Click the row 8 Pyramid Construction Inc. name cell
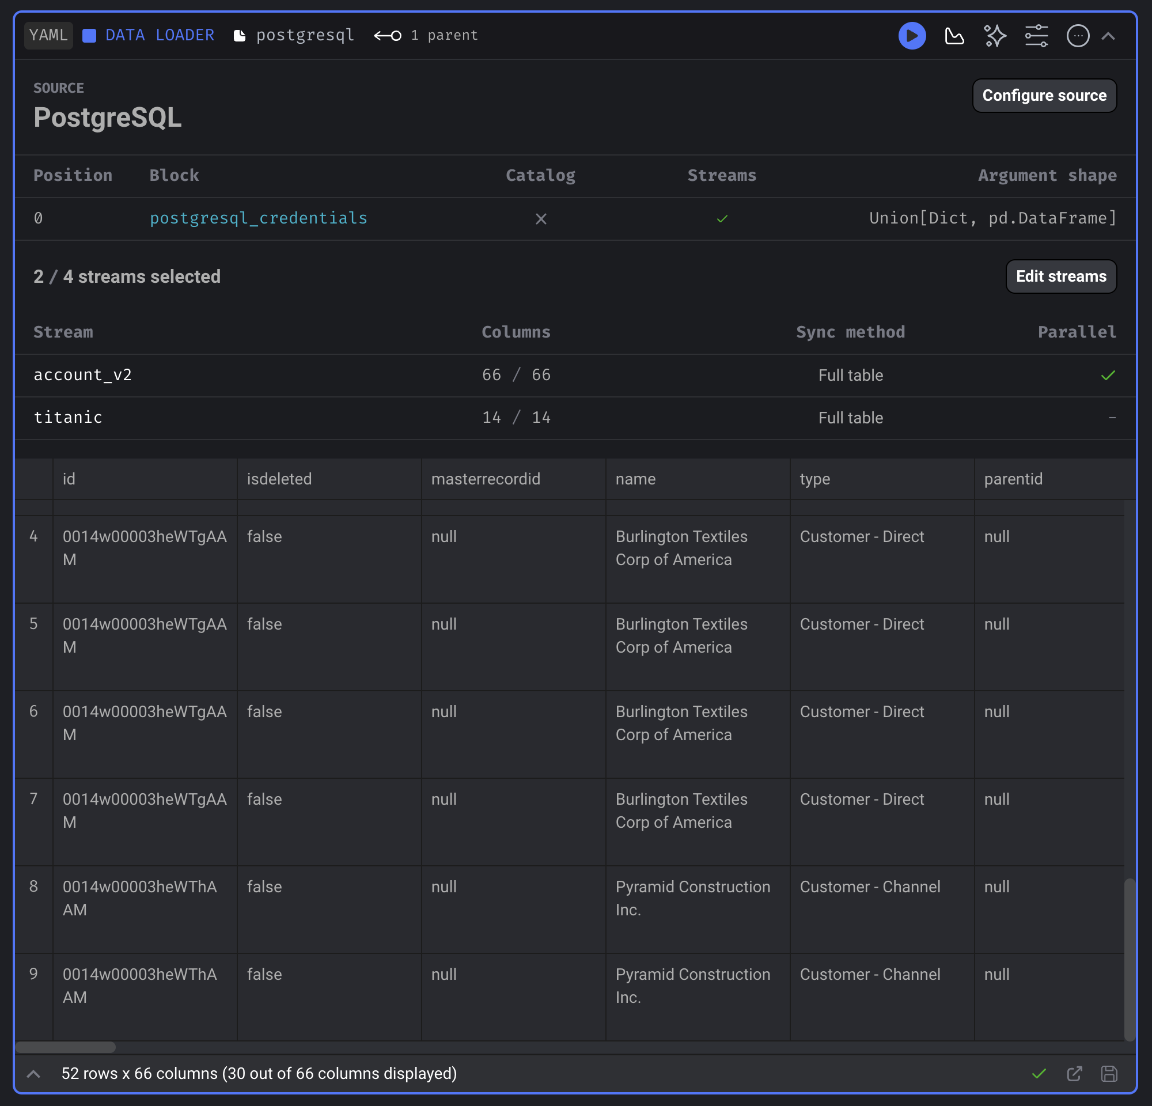 coord(698,909)
